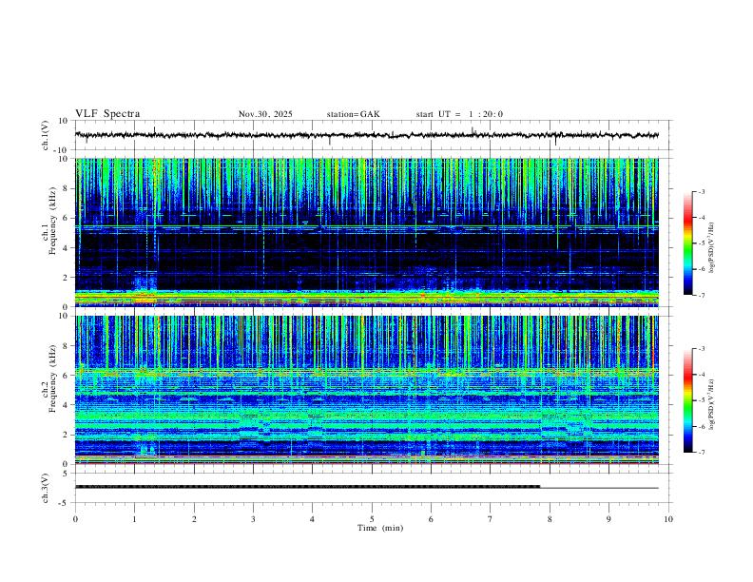The image size is (753, 582).
Task: Click the "ch.1(V)" waveform axis label
Action: [x=46, y=135]
